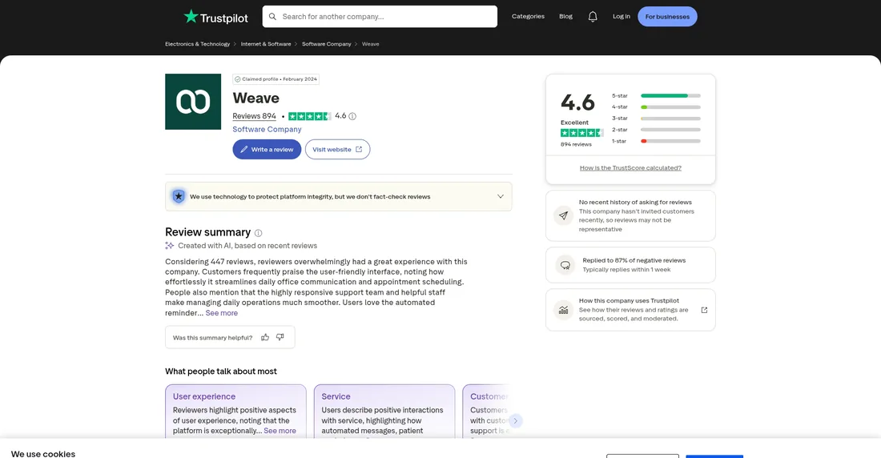Screen dimensions: 881x458
Task: Click the Software Company category link
Action: pos(267,129)
